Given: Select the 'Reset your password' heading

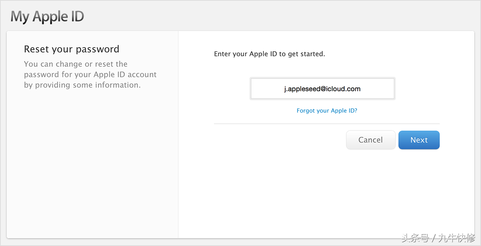Looking at the screenshot, I should [x=72, y=49].
